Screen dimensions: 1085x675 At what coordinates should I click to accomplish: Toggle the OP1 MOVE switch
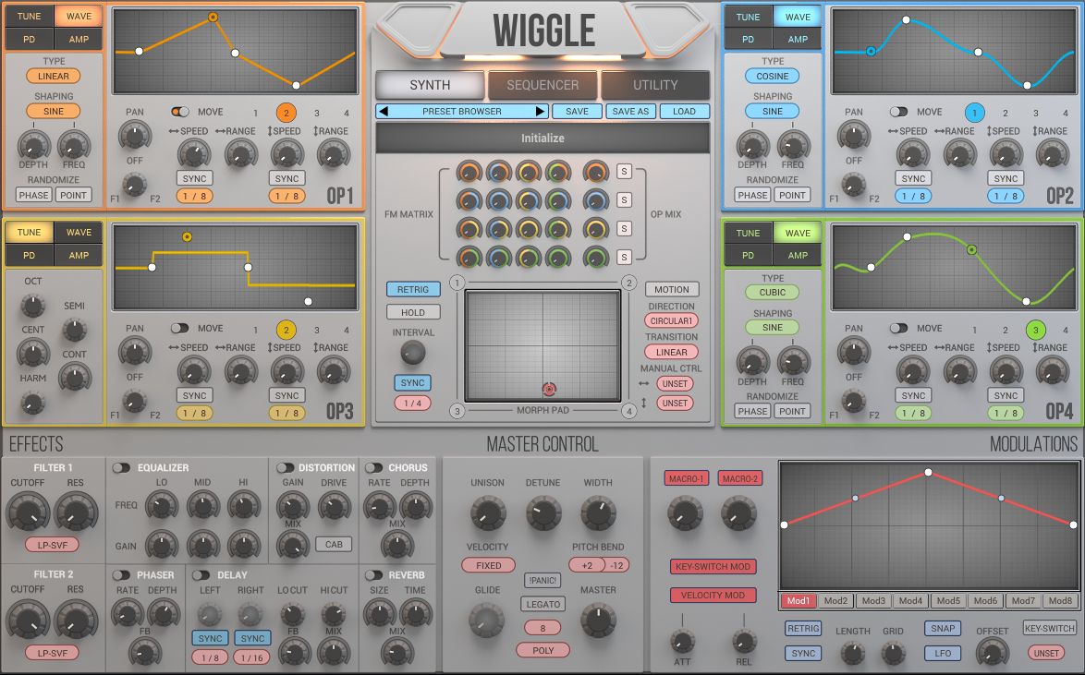pos(180,112)
